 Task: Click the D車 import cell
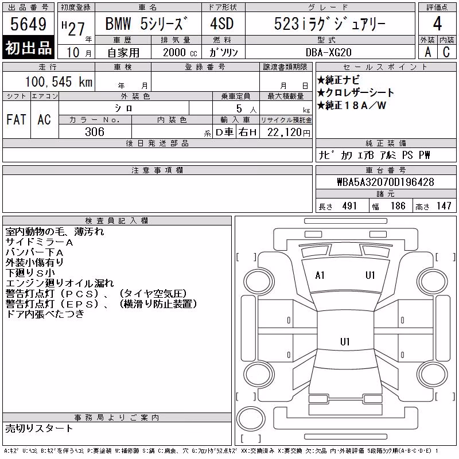[224, 132]
